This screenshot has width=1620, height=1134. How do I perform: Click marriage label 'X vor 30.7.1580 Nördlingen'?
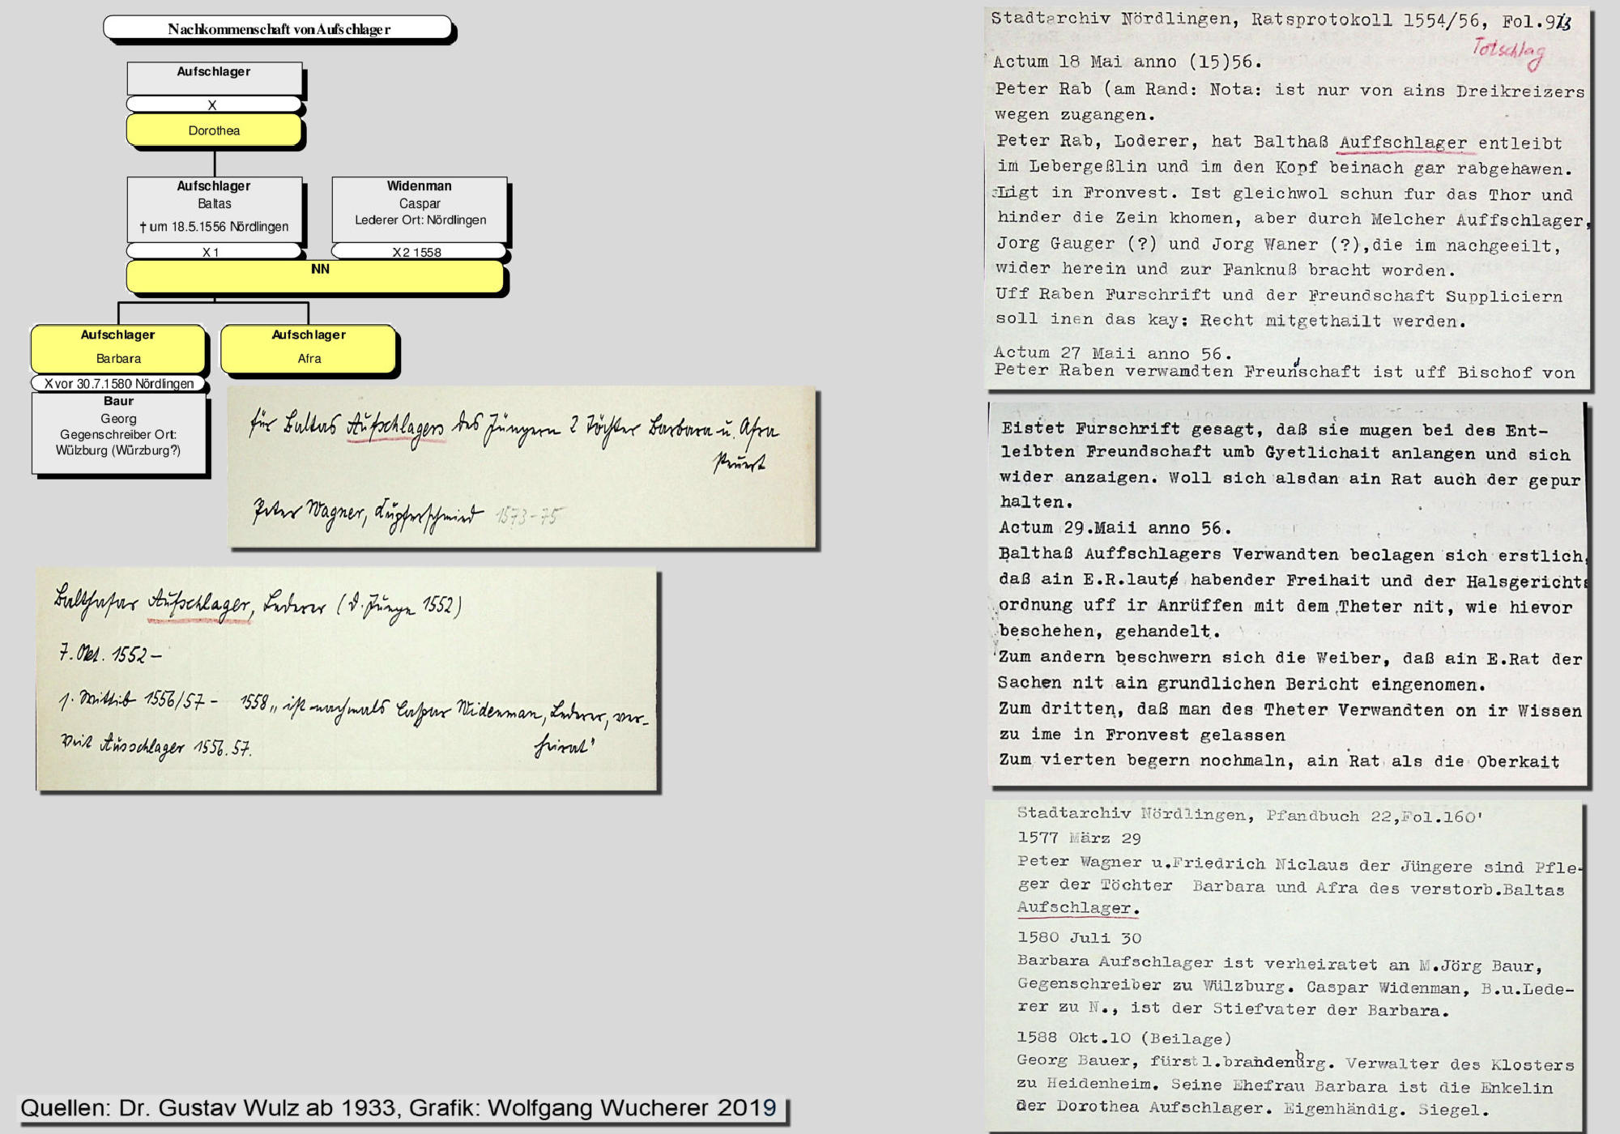(118, 384)
